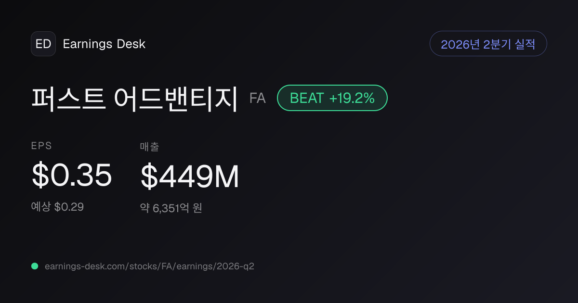Click the EPS label
The image size is (578, 303).
coord(41,146)
